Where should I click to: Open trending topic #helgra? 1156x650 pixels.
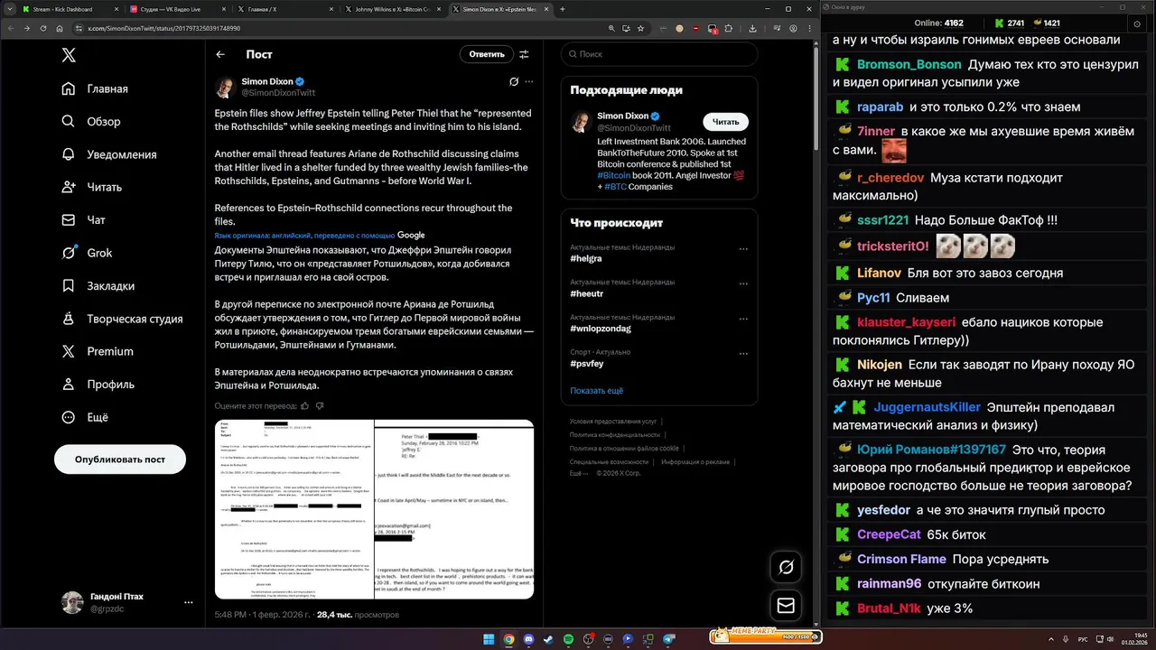tap(586, 258)
